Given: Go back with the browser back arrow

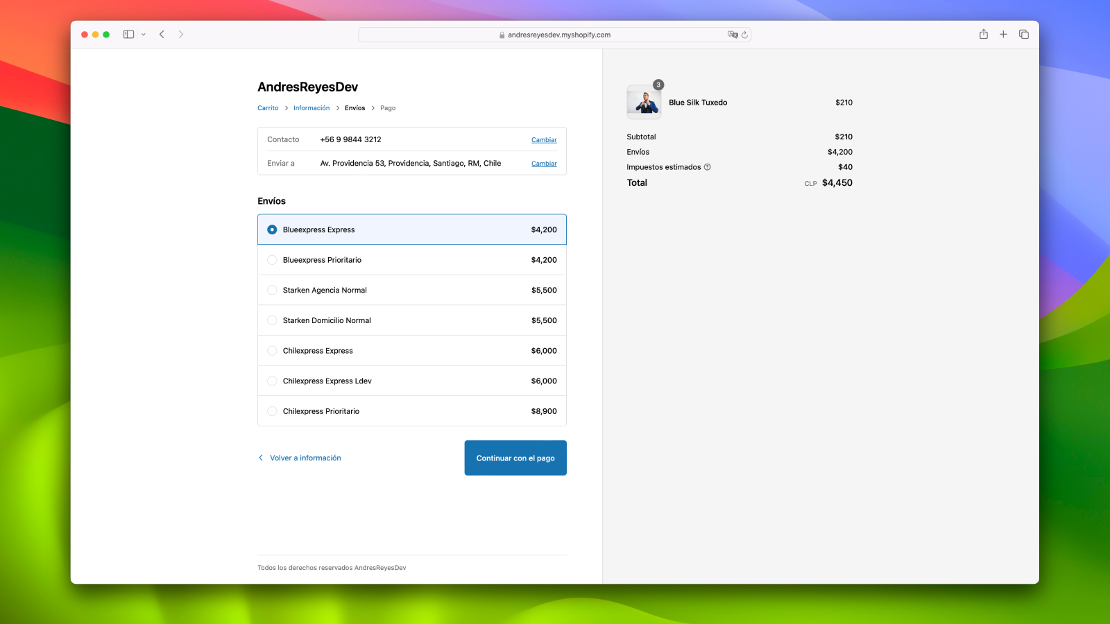Looking at the screenshot, I should pyautogui.click(x=162, y=34).
